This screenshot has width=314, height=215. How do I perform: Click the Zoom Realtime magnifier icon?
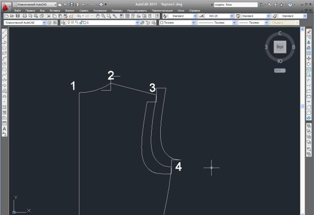click(103, 16)
